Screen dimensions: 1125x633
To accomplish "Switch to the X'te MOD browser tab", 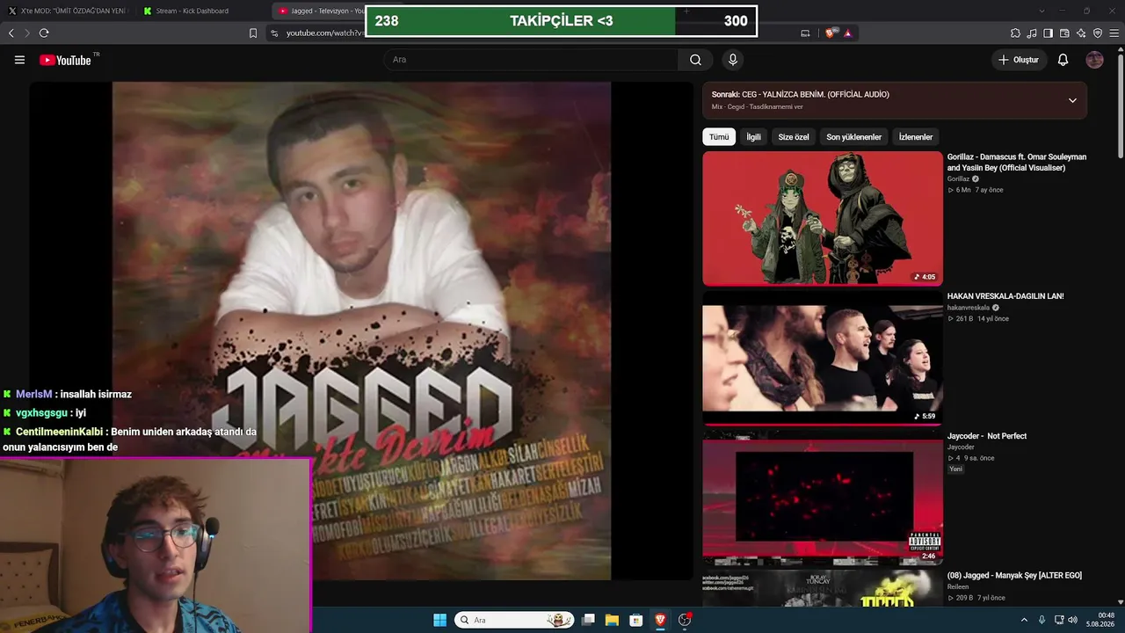I will (68, 11).
